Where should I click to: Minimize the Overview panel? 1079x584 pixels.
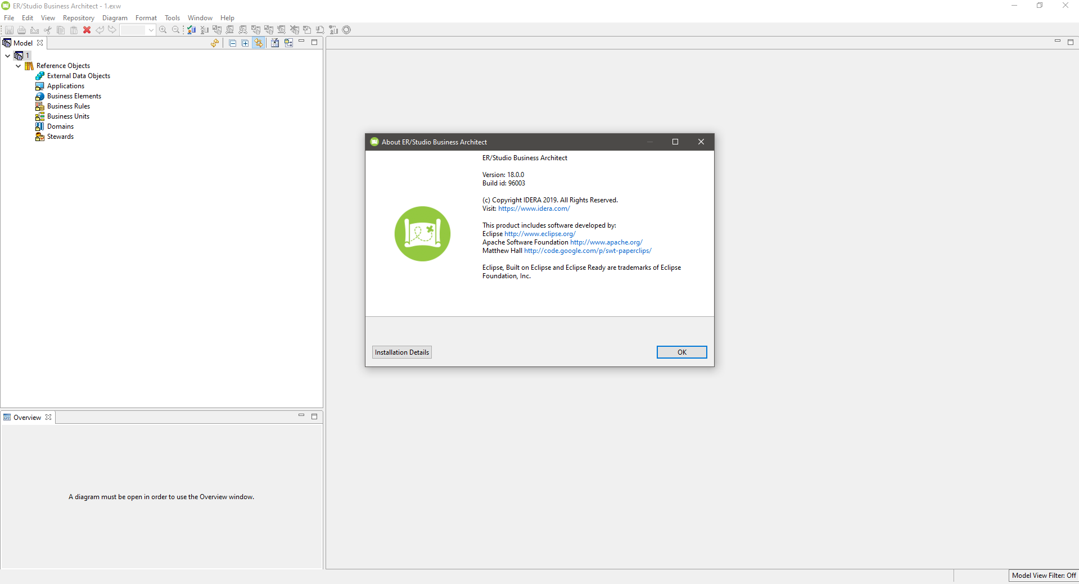tap(301, 416)
